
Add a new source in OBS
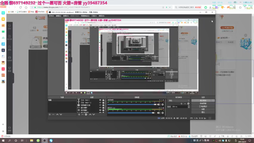click(x=79, y=114)
